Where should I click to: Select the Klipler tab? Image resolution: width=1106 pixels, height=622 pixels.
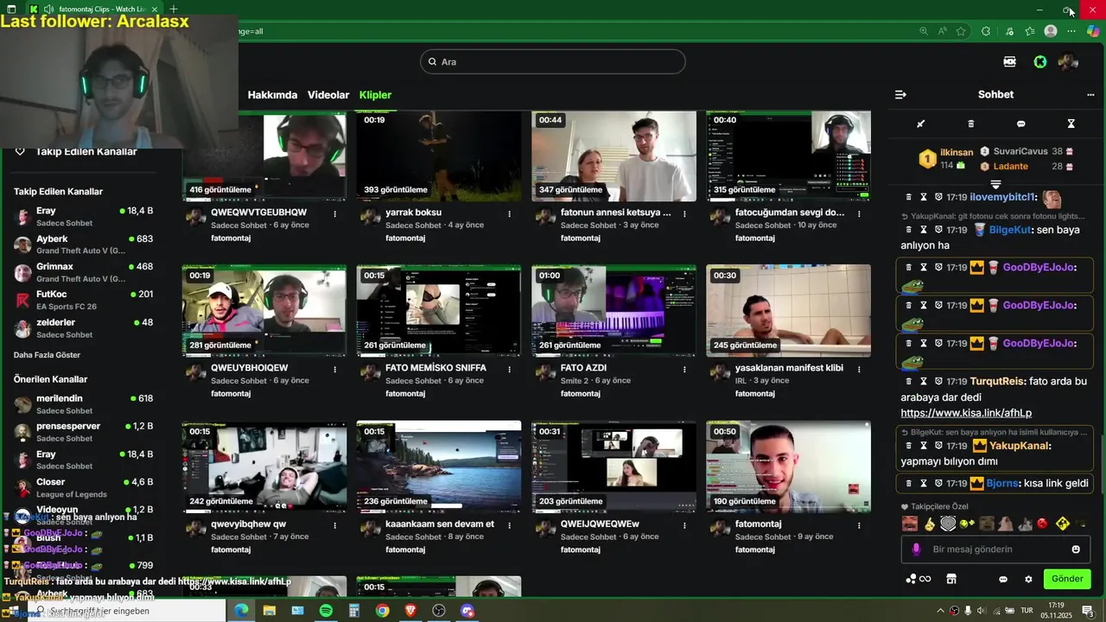(375, 95)
